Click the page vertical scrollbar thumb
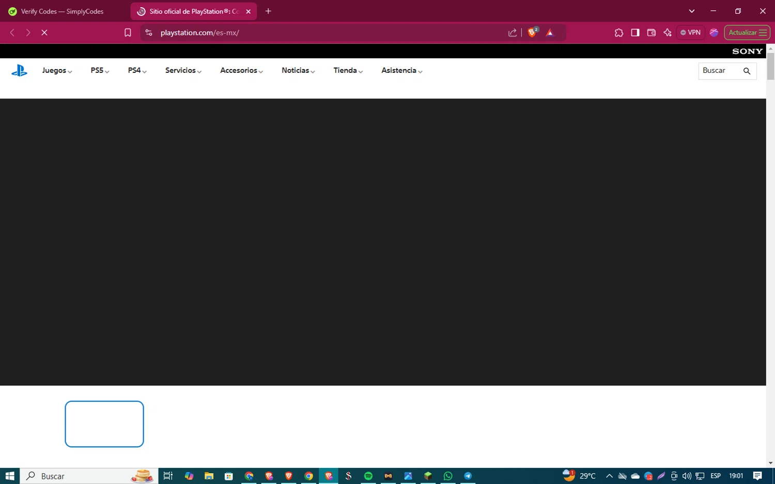Image resolution: width=775 pixels, height=484 pixels. 770,66
